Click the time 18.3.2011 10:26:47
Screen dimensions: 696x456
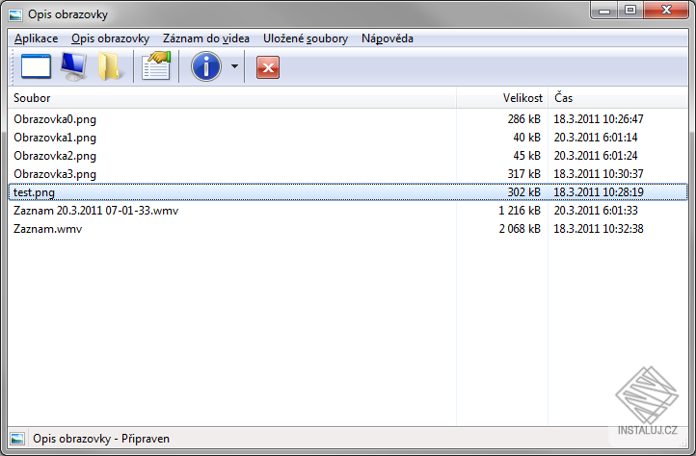[x=599, y=119]
